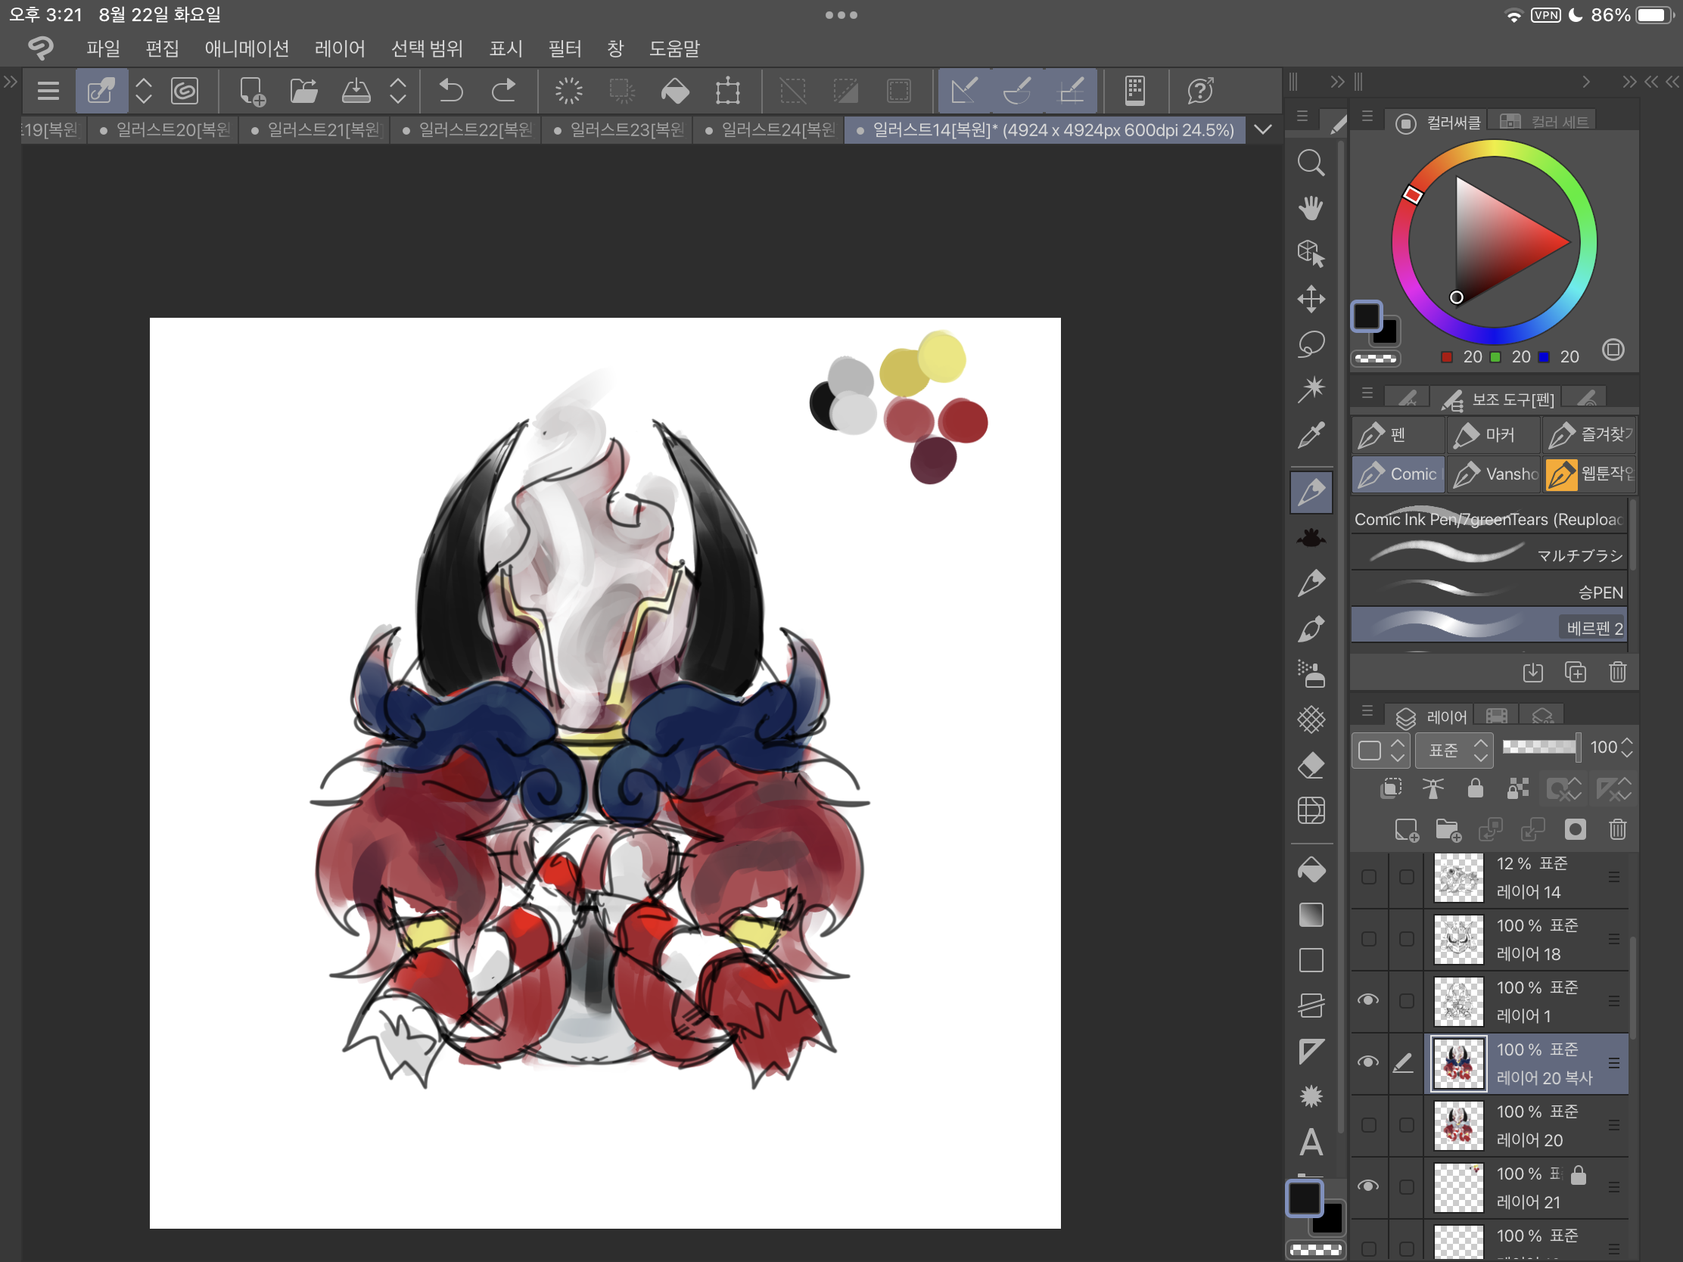Select the Eraser tool

1310,765
